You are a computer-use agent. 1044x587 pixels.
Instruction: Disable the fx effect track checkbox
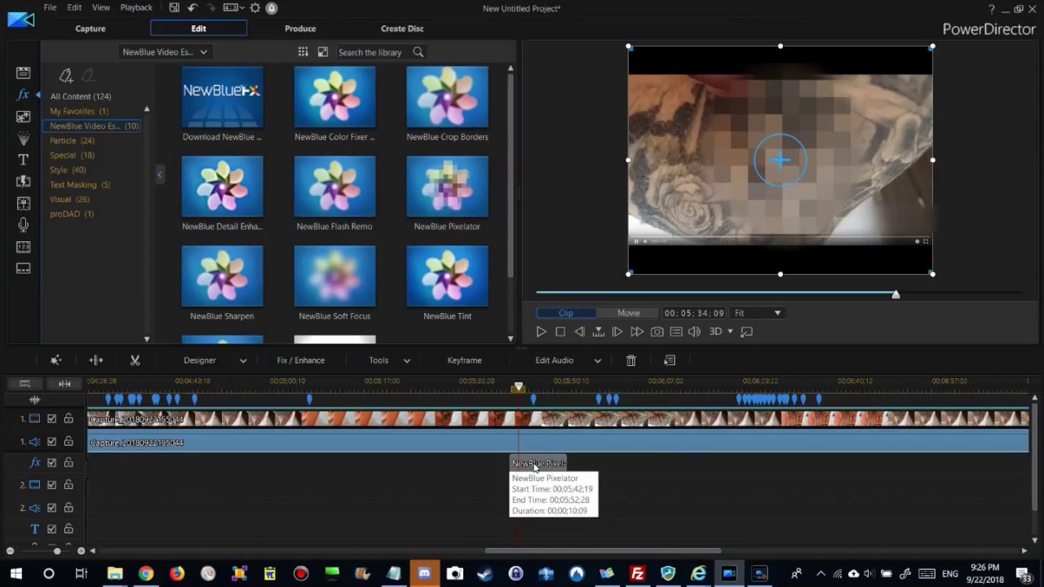[x=51, y=463]
